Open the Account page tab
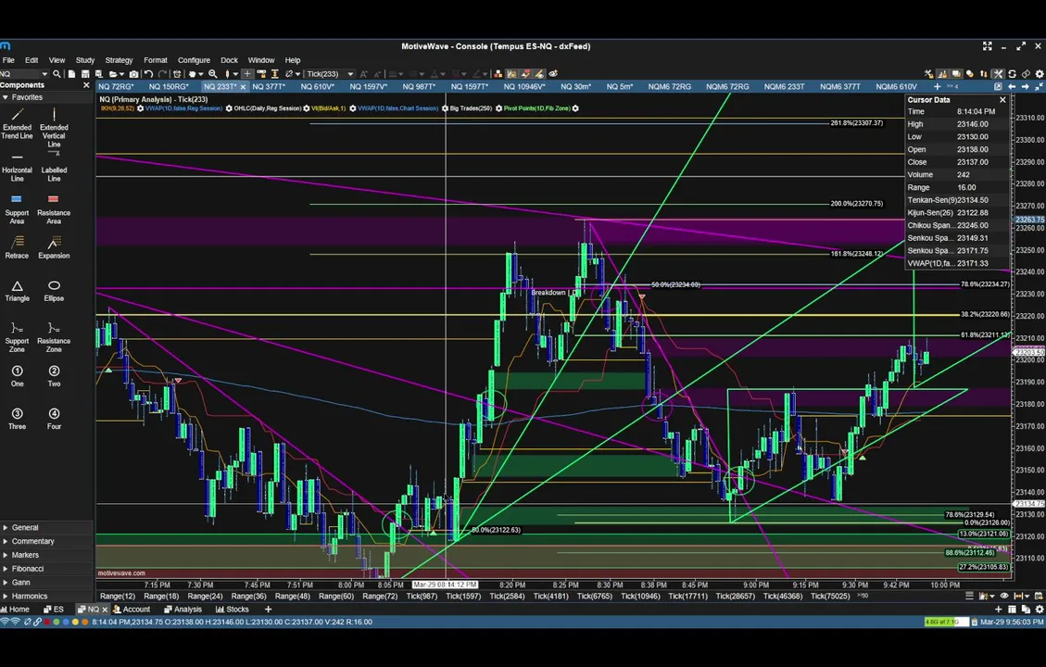This screenshot has width=1046, height=667. (x=132, y=610)
